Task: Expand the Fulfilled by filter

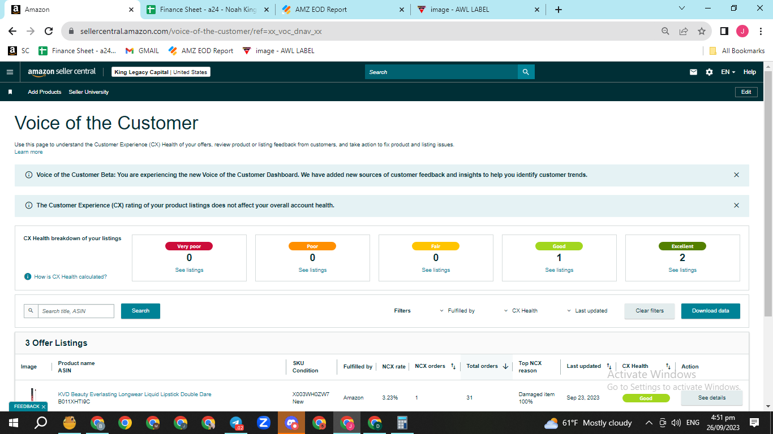Action: click(x=457, y=311)
